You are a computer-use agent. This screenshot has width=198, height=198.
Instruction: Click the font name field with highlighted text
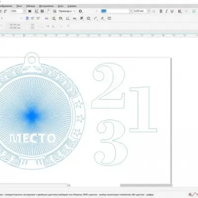coord(115,11)
